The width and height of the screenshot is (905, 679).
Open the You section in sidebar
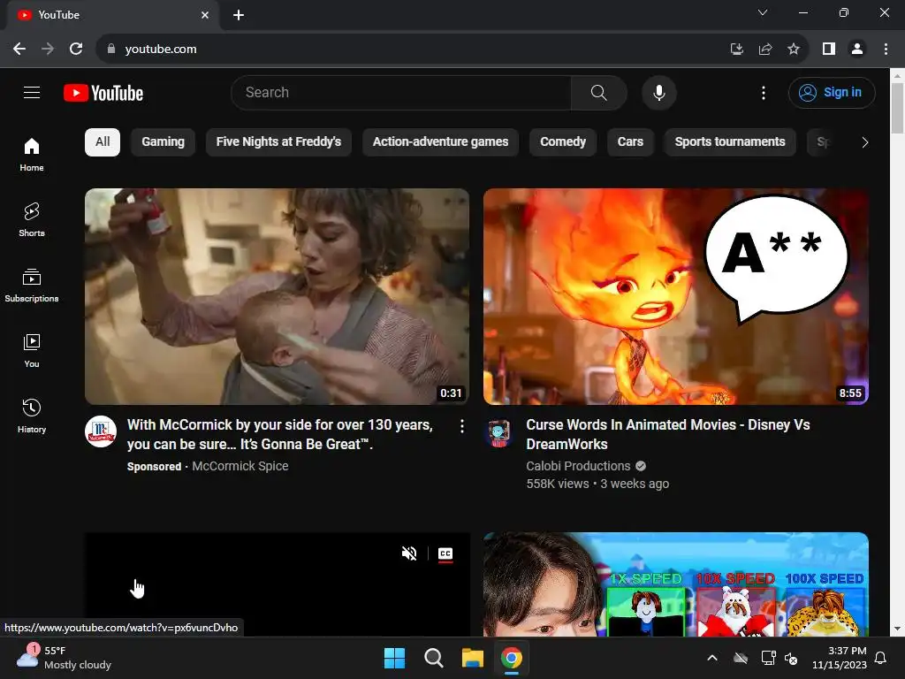click(32, 350)
